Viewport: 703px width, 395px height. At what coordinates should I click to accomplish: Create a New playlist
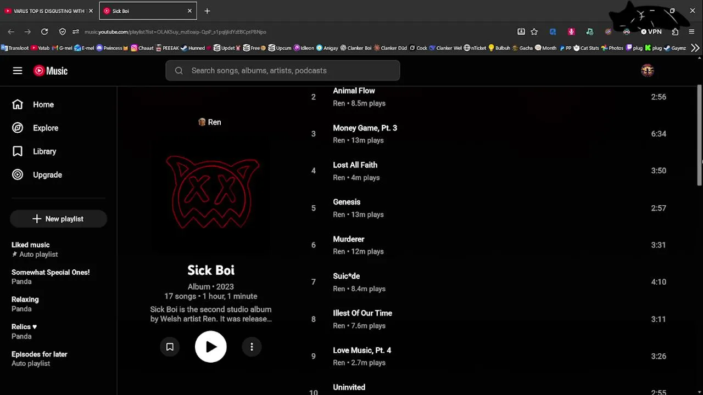click(58, 219)
